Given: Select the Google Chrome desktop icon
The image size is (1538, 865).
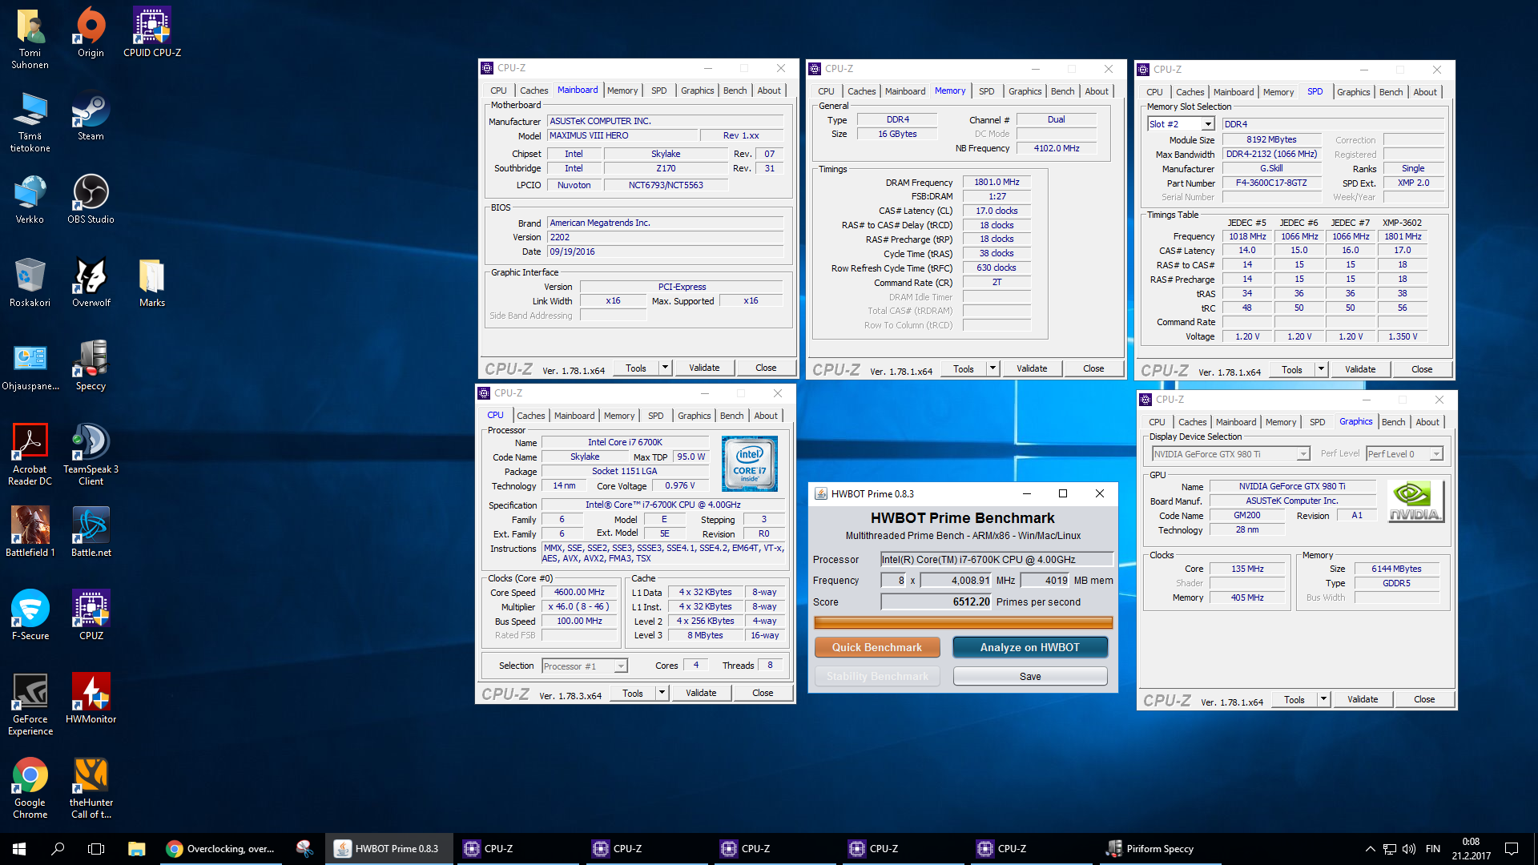Looking at the screenshot, I should coord(30,787).
